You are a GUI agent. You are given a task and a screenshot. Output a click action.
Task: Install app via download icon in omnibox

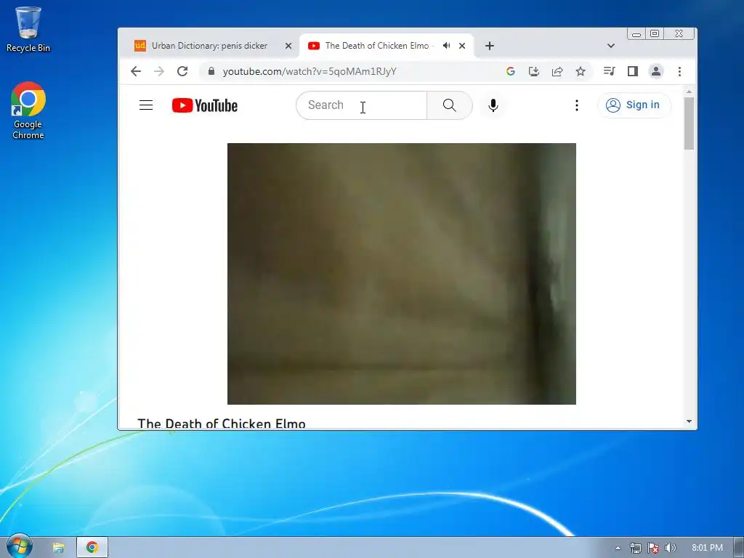click(x=534, y=71)
